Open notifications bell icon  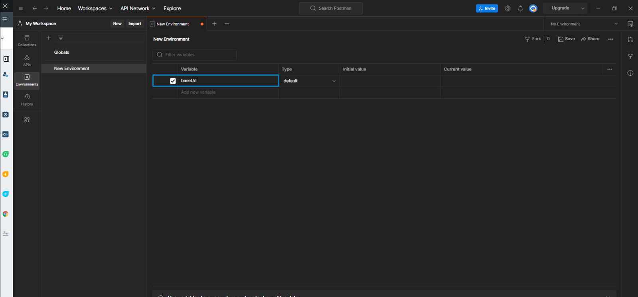(x=520, y=8)
